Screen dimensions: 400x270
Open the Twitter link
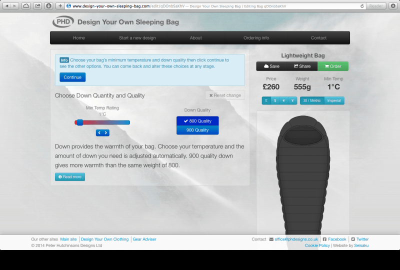pyautogui.click(x=362, y=239)
